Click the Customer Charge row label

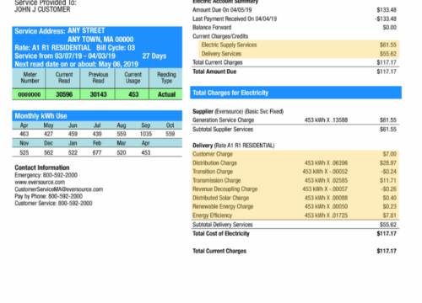(x=213, y=154)
